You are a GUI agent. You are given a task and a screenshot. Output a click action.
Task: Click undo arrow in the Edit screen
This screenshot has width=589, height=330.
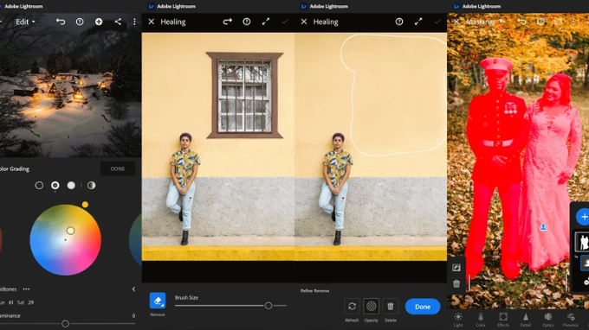click(61, 22)
